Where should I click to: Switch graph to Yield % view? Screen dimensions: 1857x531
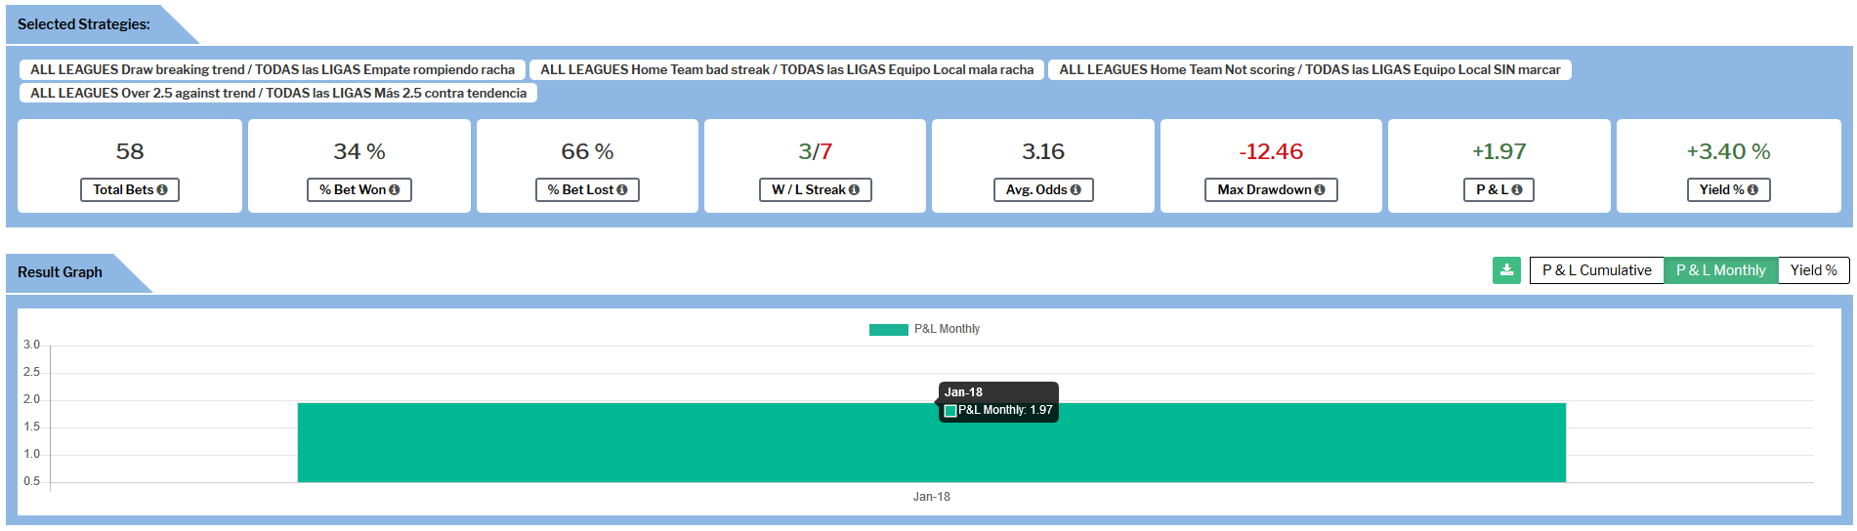1813,270
